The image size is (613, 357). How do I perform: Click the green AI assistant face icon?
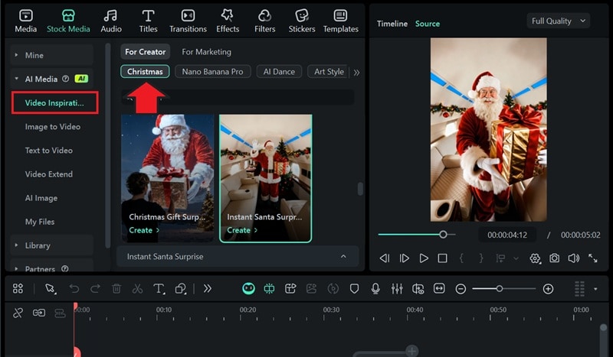point(248,288)
